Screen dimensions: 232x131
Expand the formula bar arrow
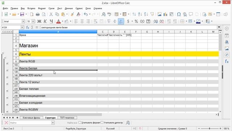(x=219, y=27)
